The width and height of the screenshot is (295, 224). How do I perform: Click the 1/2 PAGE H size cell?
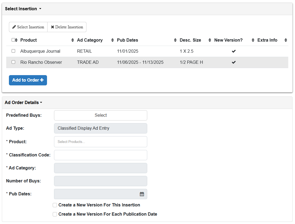coord(191,62)
